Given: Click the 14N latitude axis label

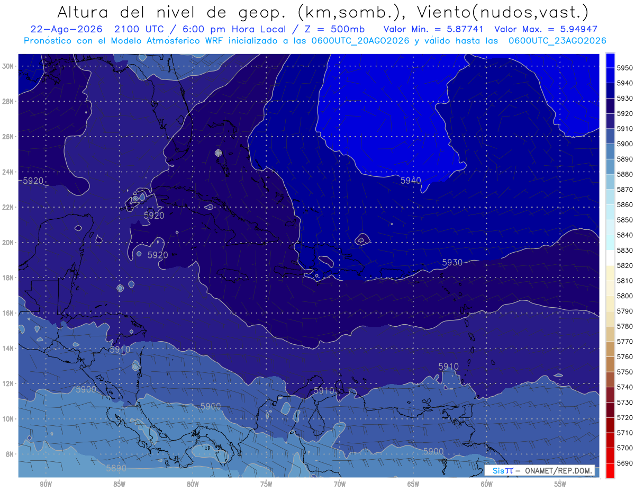Looking at the screenshot, I should point(8,349).
